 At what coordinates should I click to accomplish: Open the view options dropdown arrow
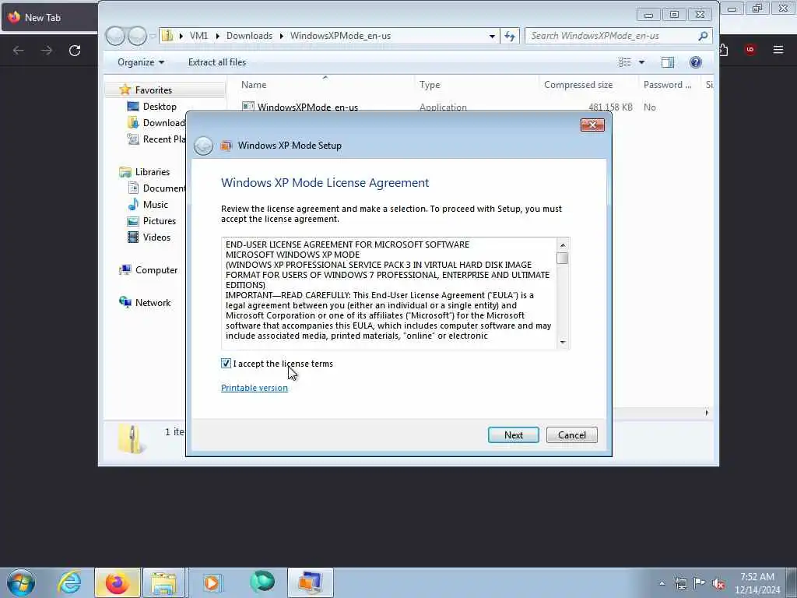(x=641, y=62)
